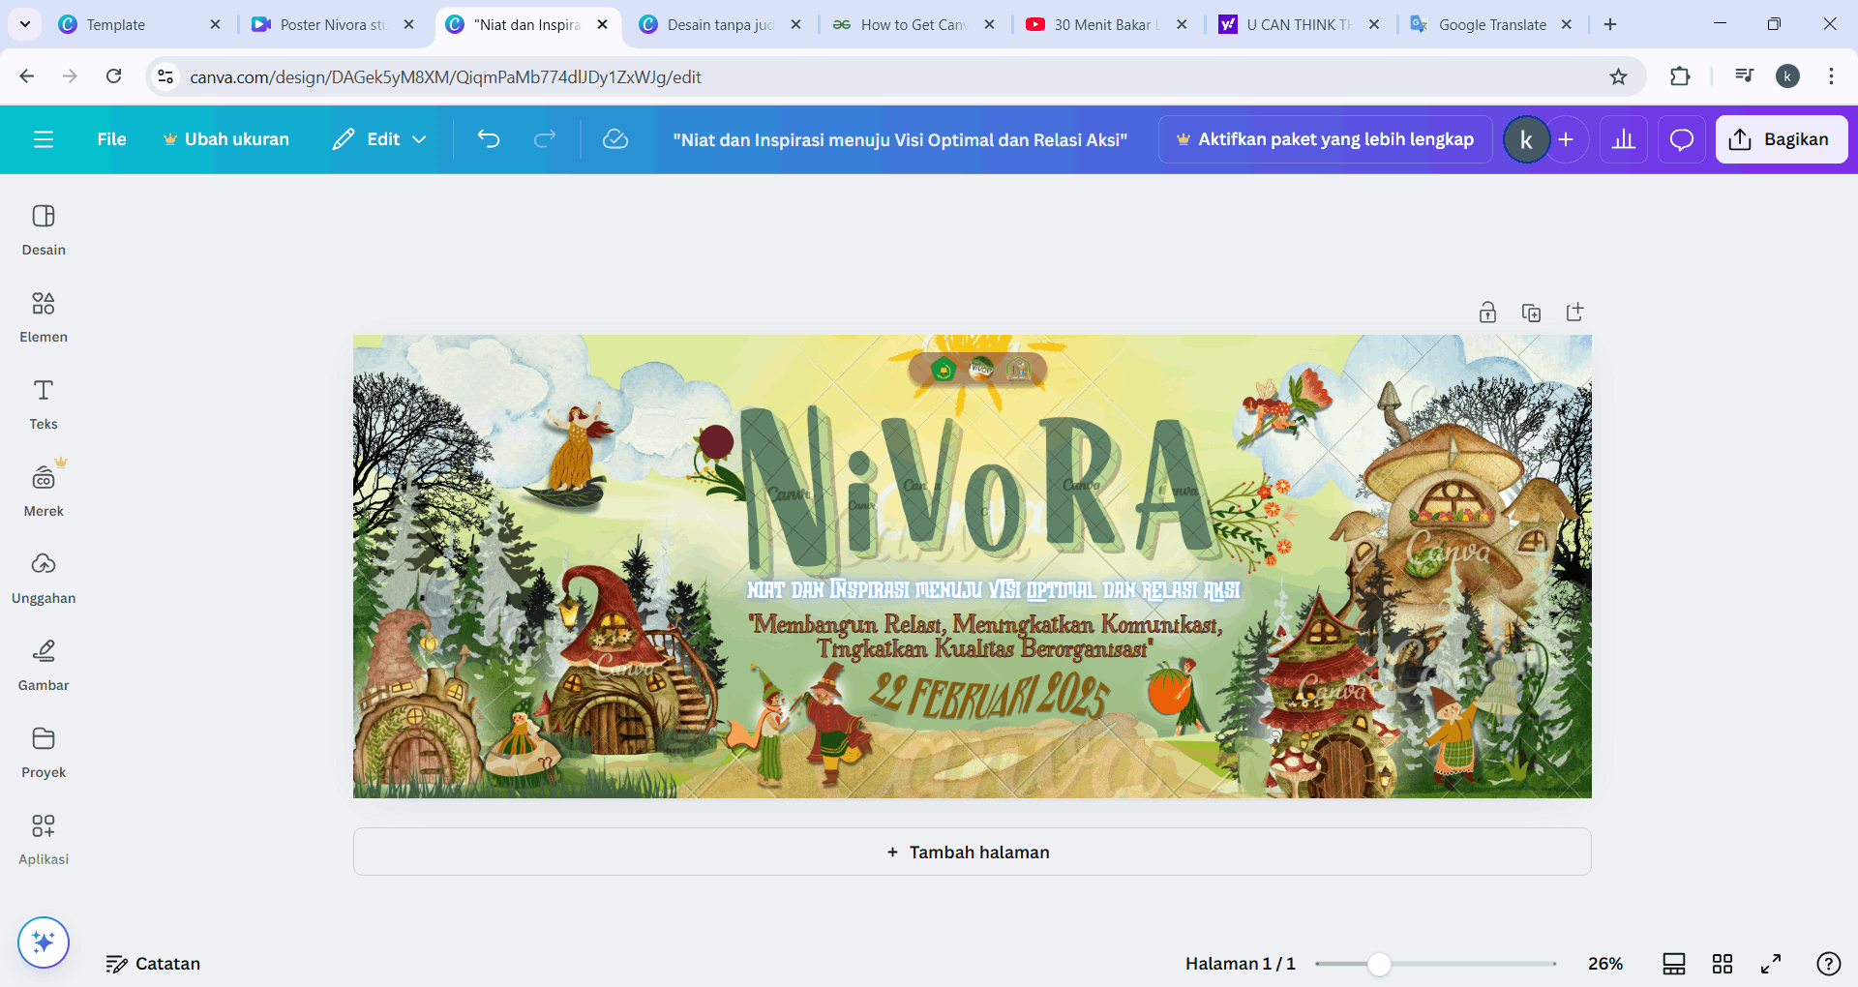Add a new page with the plus icon
The height and width of the screenshot is (987, 1858).
coord(1575,312)
